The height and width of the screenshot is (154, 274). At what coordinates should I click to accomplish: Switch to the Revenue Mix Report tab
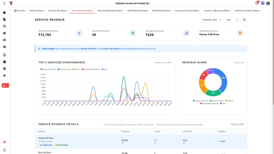coord(58,11)
